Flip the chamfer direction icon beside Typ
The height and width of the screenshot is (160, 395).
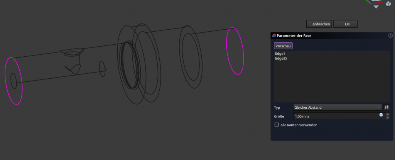[387, 107]
